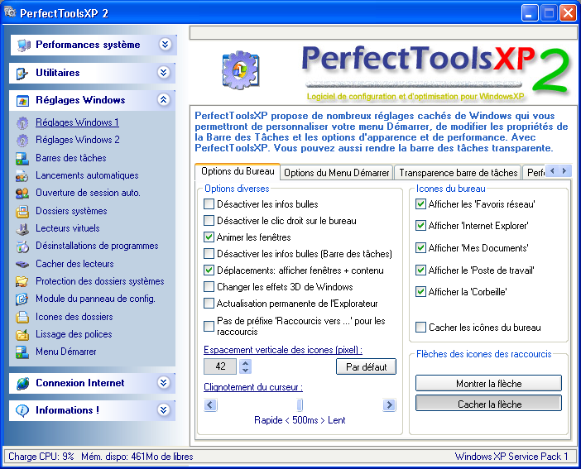Expand the Connexion Internet section chevron
Screen dimensions: 581x469
pyautogui.click(x=164, y=382)
